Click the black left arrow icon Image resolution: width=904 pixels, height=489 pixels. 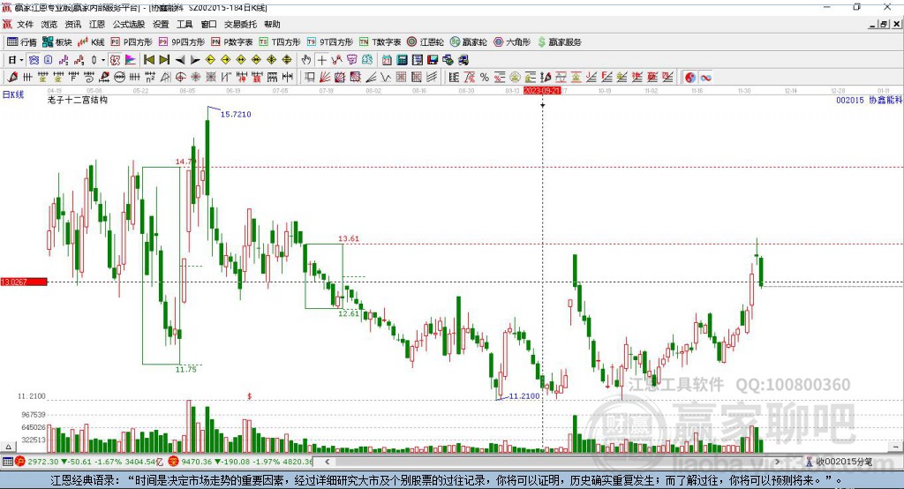[180, 60]
